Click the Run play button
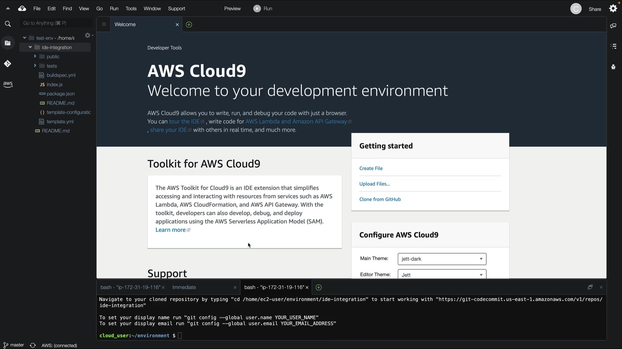The width and height of the screenshot is (622, 349). [257, 9]
